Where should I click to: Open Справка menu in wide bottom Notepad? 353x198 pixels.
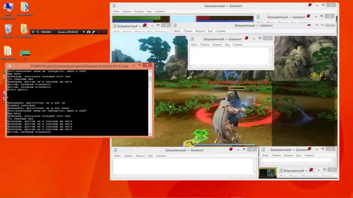point(161,156)
